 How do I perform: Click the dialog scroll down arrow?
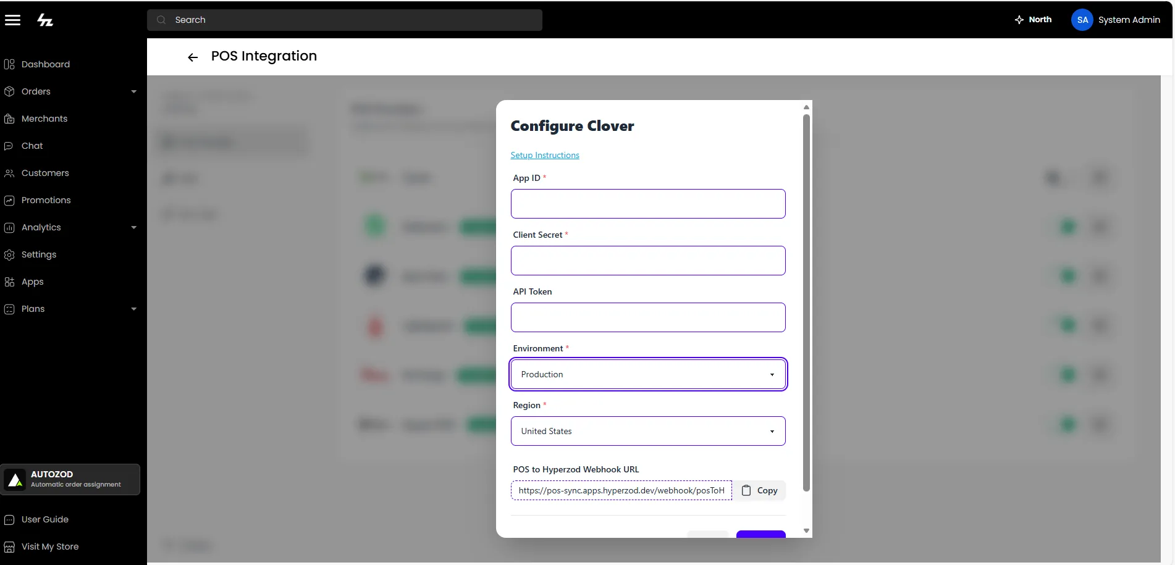coord(806,531)
